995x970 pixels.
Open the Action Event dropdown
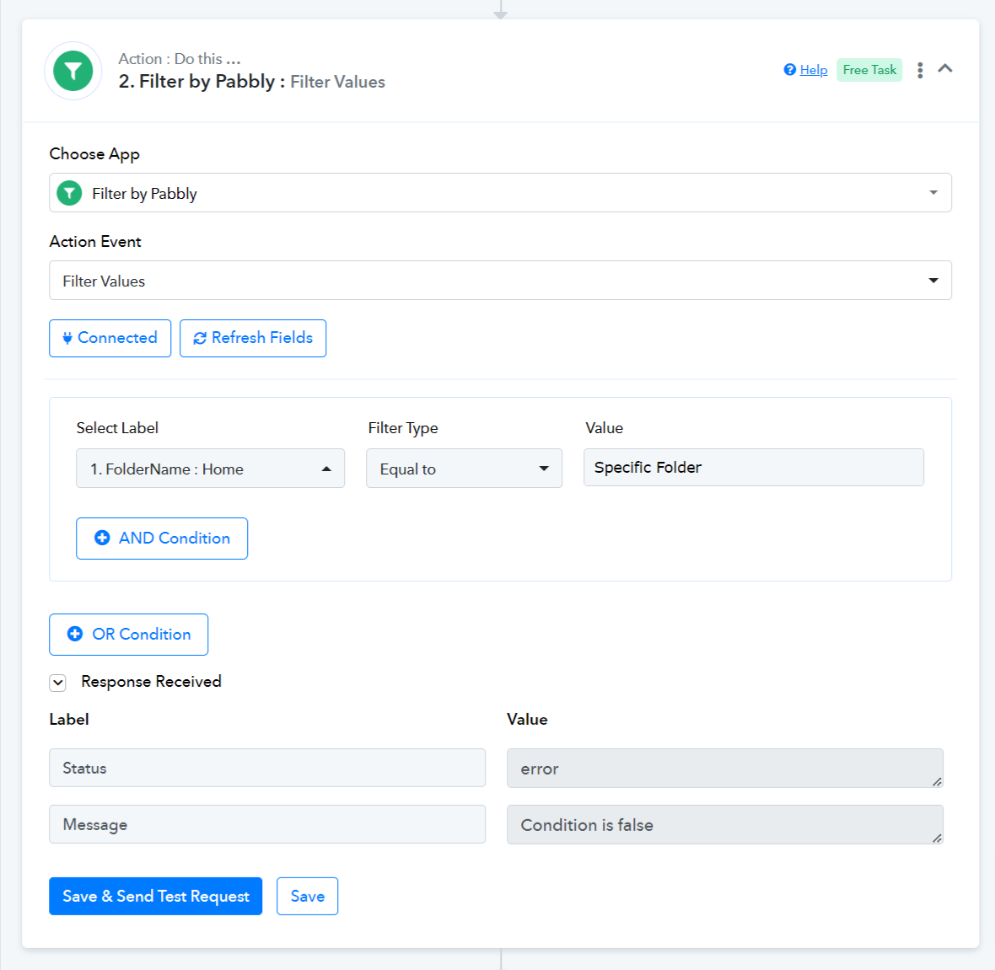(500, 281)
